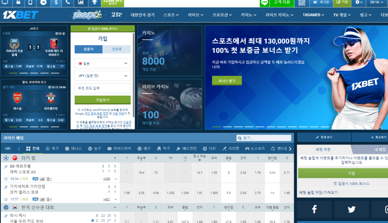Select first slide indicator on 영국. 프리미어 리그 card
The width and height of the screenshot is (388, 223).
13,127
